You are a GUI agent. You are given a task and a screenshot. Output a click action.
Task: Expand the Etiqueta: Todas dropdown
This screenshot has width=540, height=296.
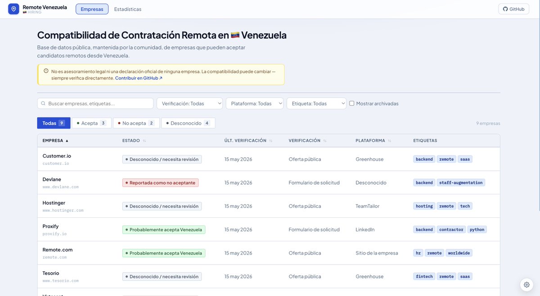316,103
